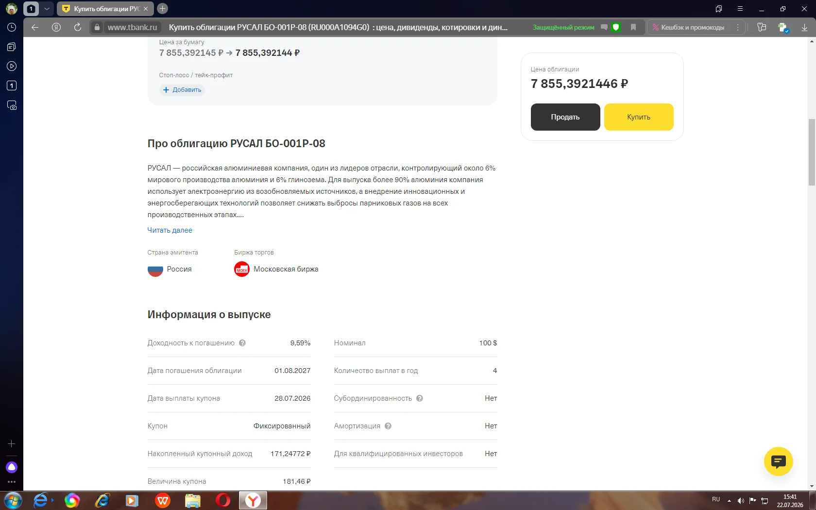Open the Windows Start menu
The image size is (816, 510).
pyautogui.click(x=13, y=500)
